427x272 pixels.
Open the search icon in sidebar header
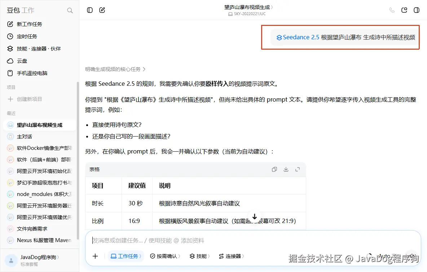click(x=70, y=10)
